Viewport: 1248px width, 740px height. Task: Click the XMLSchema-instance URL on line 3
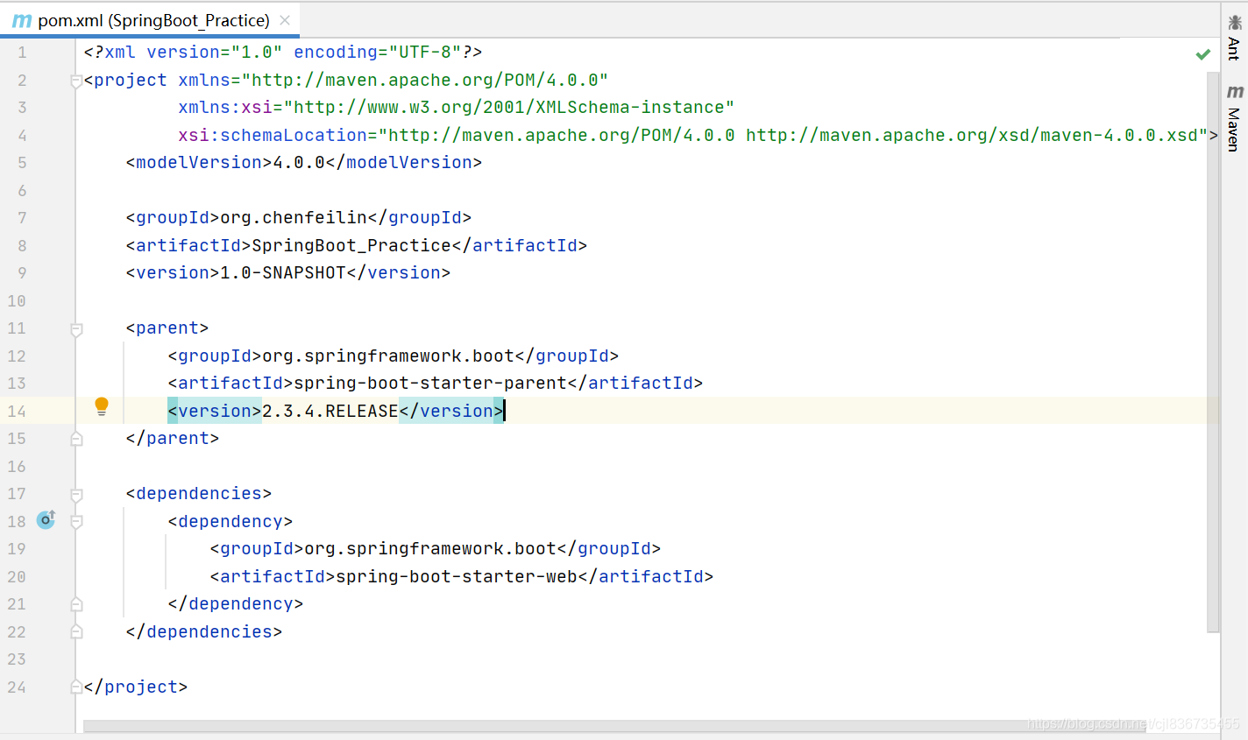509,107
